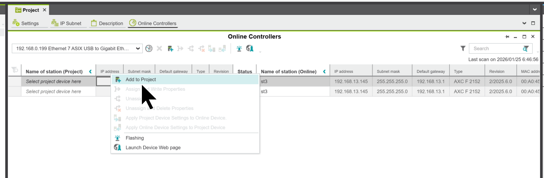Open the network adapter dropdown

pos(138,48)
